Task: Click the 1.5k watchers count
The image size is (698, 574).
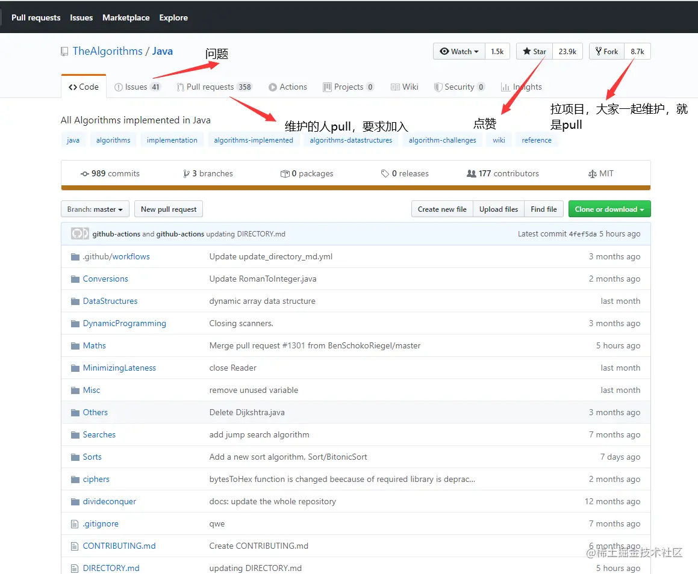Action: coord(497,52)
